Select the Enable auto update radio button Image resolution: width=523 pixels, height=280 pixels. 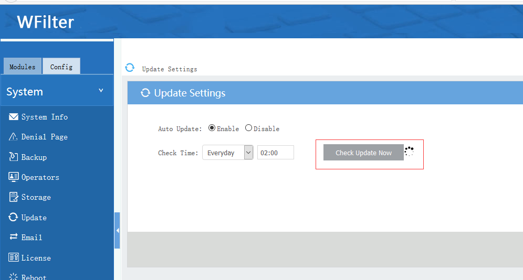[212, 128]
